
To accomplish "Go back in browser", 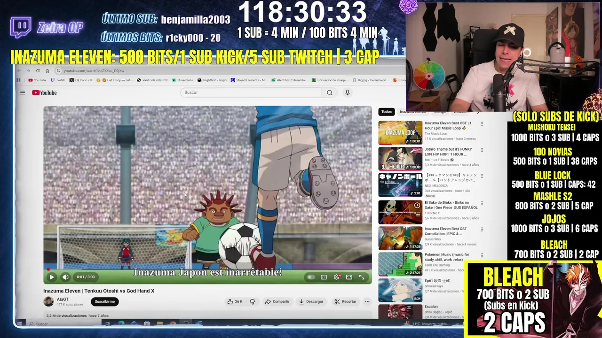I will coord(19,71).
